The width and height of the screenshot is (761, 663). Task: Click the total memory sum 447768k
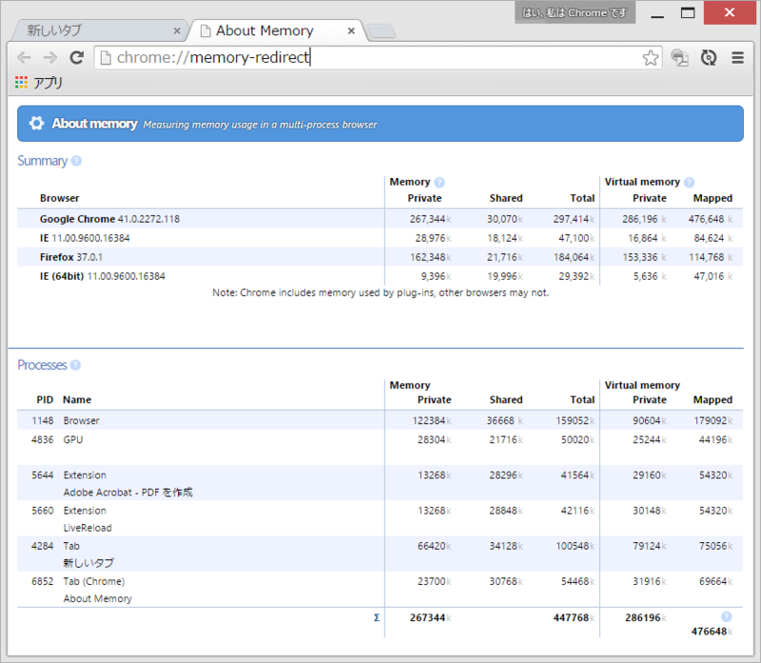click(x=575, y=617)
